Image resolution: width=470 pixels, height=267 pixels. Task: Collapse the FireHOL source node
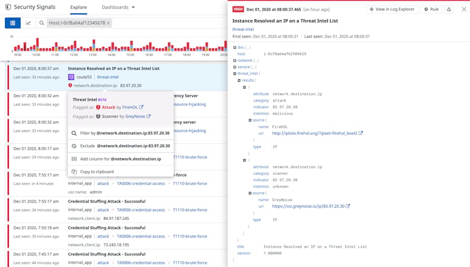[x=250, y=120]
